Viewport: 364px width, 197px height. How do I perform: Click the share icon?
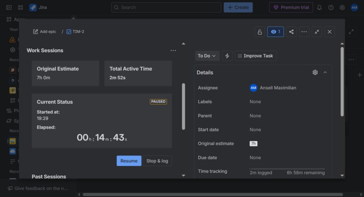291,32
